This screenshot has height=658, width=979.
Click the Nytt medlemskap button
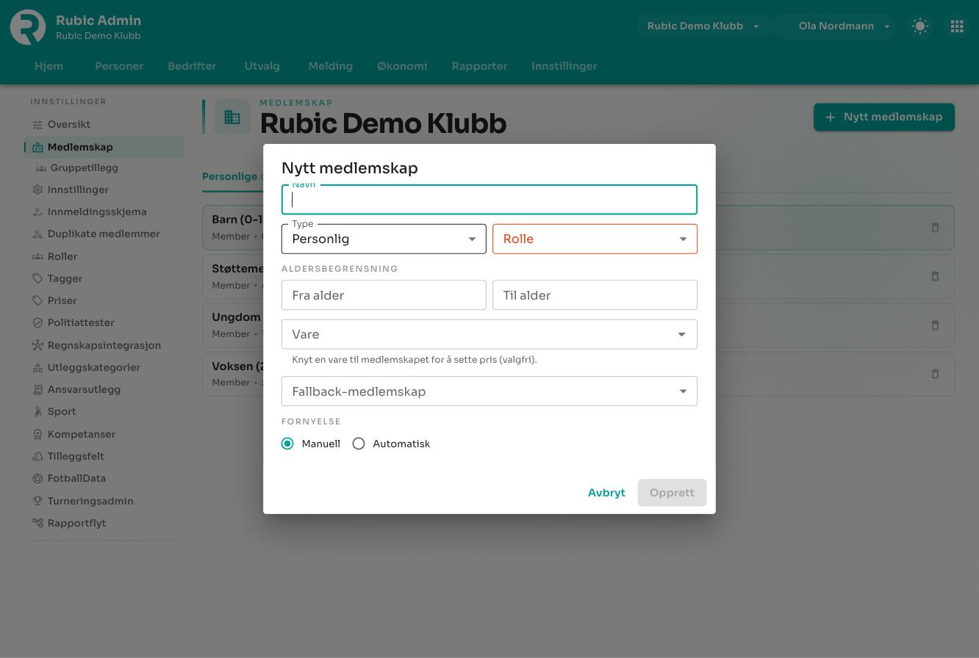pyautogui.click(x=884, y=117)
